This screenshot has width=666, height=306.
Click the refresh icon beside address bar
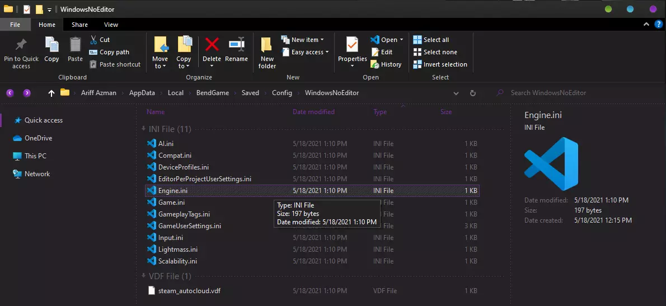coord(473,93)
